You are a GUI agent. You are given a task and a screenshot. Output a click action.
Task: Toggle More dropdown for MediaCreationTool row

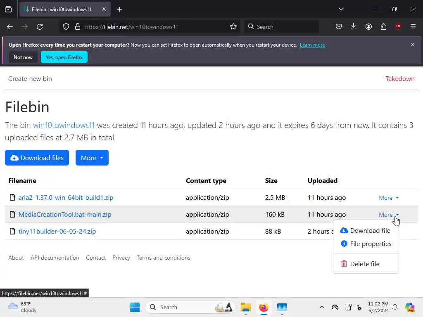tap(389, 215)
